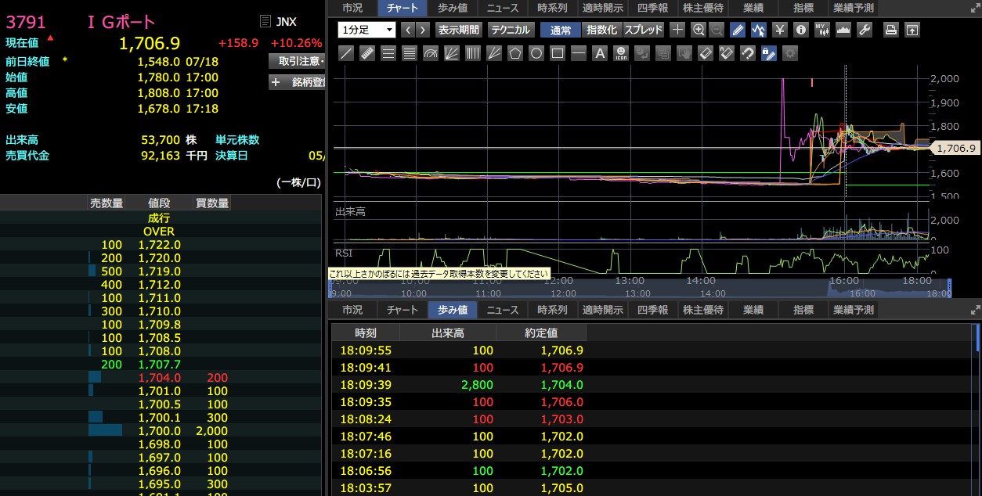Open the market list icon beside JNX
The image size is (982, 496).
click(265, 22)
